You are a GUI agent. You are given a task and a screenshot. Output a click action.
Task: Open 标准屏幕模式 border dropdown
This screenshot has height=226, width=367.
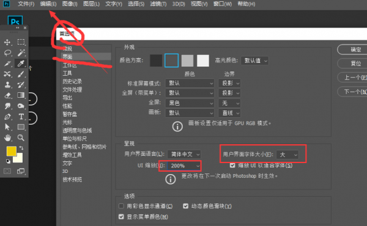pos(229,83)
